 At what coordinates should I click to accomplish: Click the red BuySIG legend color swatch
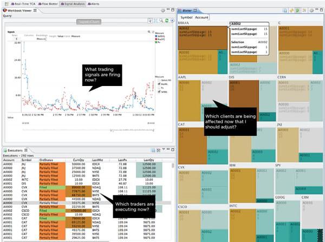click(157, 39)
